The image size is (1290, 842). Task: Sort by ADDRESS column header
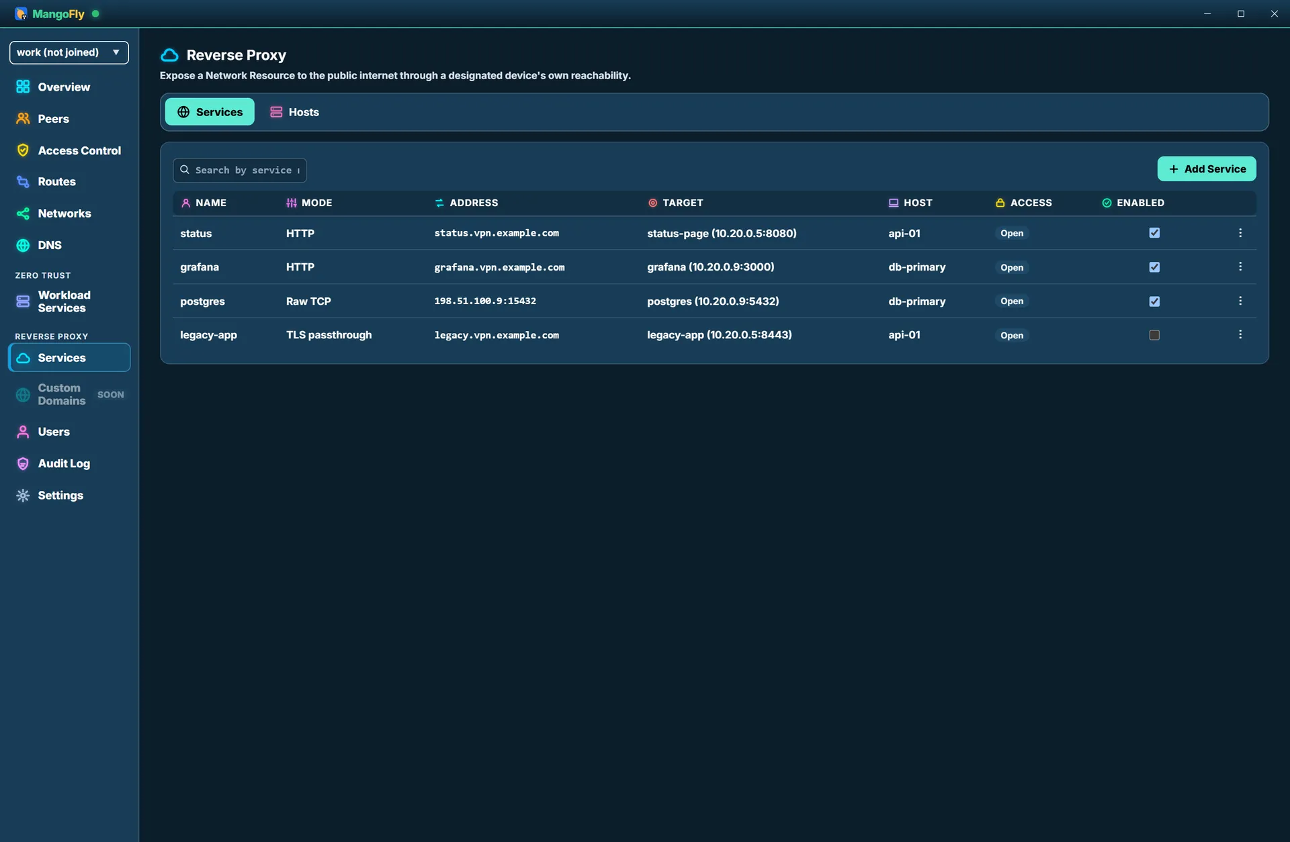tap(466, 203)
